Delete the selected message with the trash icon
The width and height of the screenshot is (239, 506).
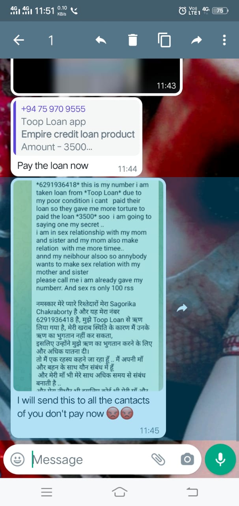pyautogui.click(x=133, y=40)
